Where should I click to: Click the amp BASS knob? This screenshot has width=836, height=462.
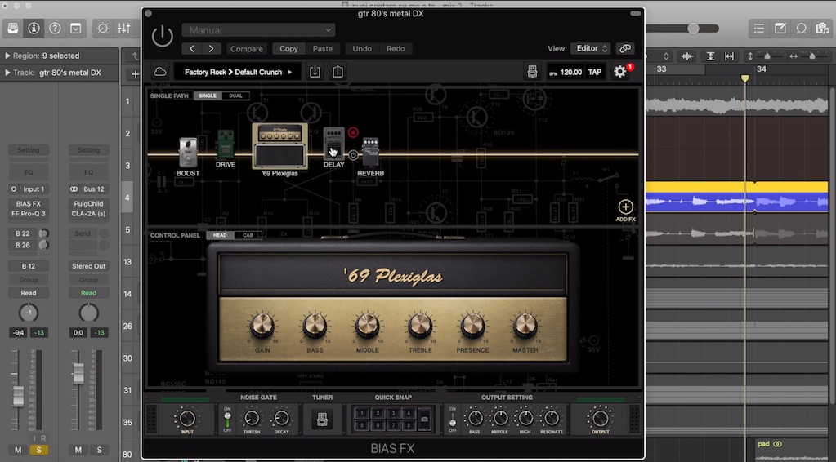[x=315, y=325]
